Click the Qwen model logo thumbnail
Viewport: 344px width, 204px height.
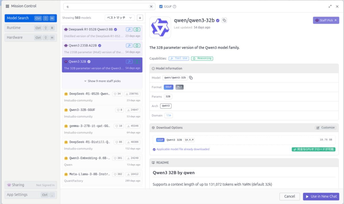tap(160, 27)
